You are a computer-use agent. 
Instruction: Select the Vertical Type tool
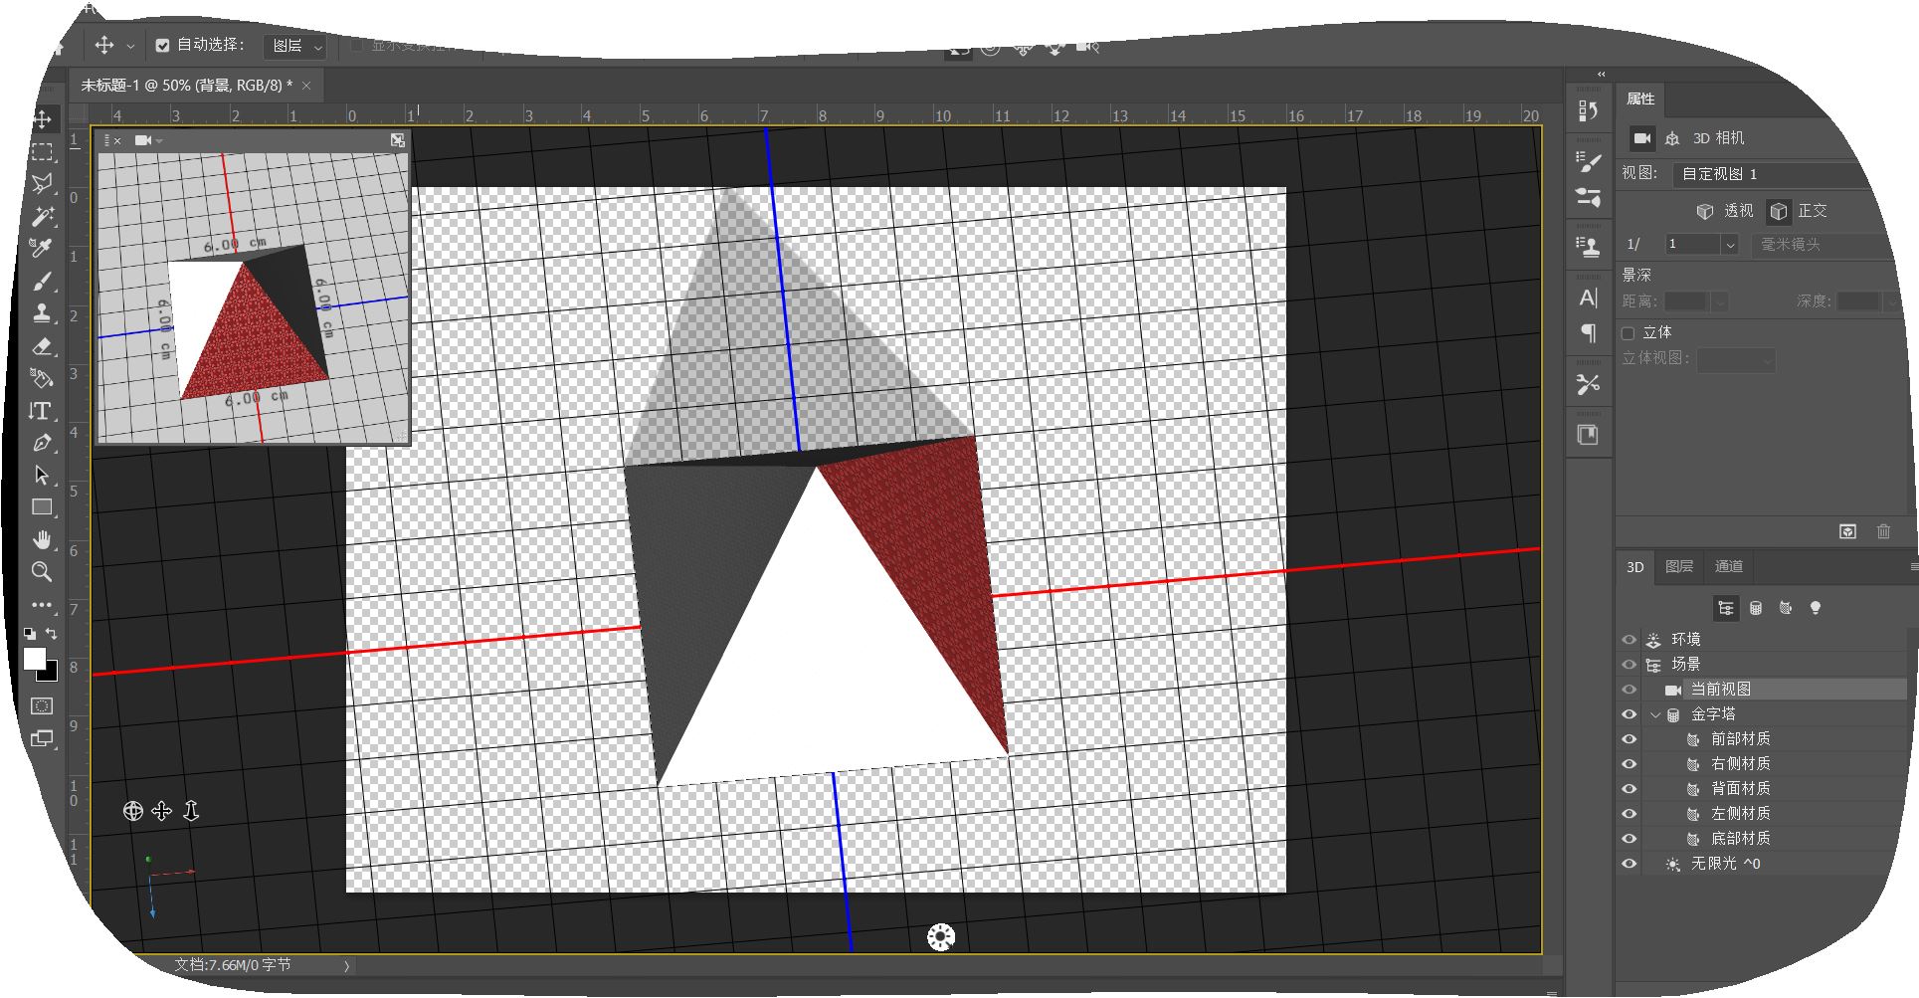tap(42, 411)
